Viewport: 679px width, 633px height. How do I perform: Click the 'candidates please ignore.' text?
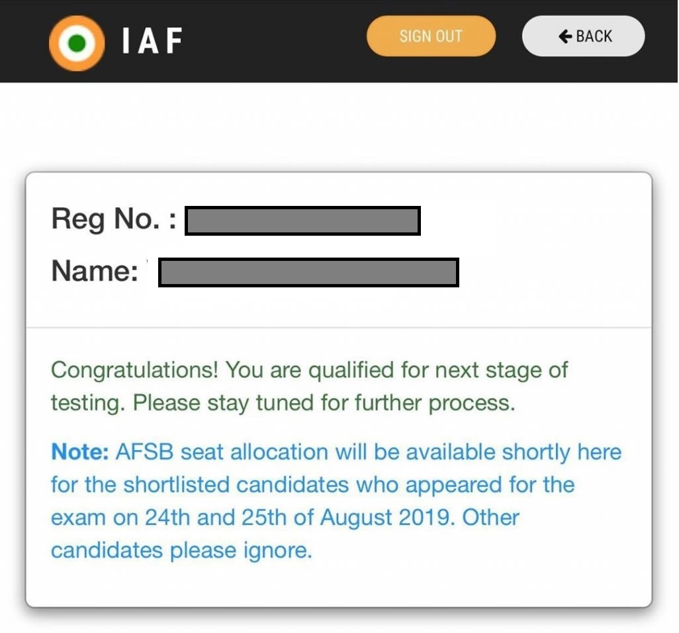(x=181, y=551)
